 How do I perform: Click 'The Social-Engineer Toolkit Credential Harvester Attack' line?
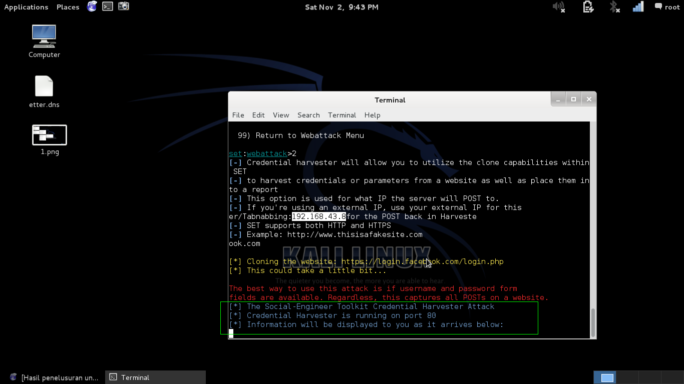pyautogui.click(x=362, y=306)
